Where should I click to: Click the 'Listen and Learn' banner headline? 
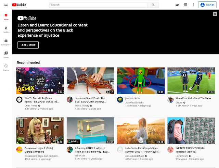[52, 30]
